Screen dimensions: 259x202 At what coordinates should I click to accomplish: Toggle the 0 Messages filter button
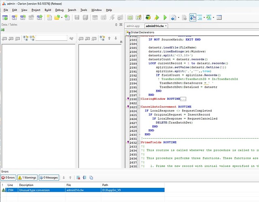click(49, 178)
